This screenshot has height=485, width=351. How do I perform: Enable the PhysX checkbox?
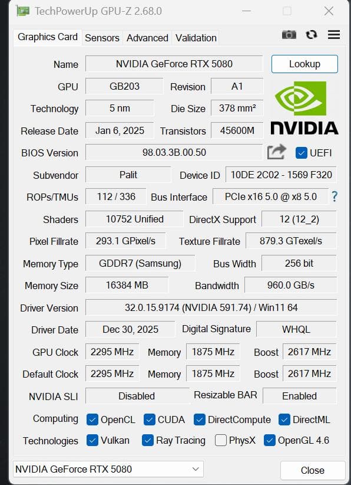221,440
